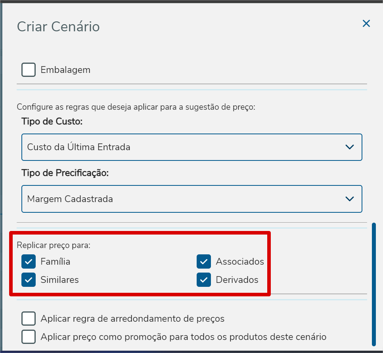Untick the Derivados checkbox
383x353 pixels.
tap(204, 280)
